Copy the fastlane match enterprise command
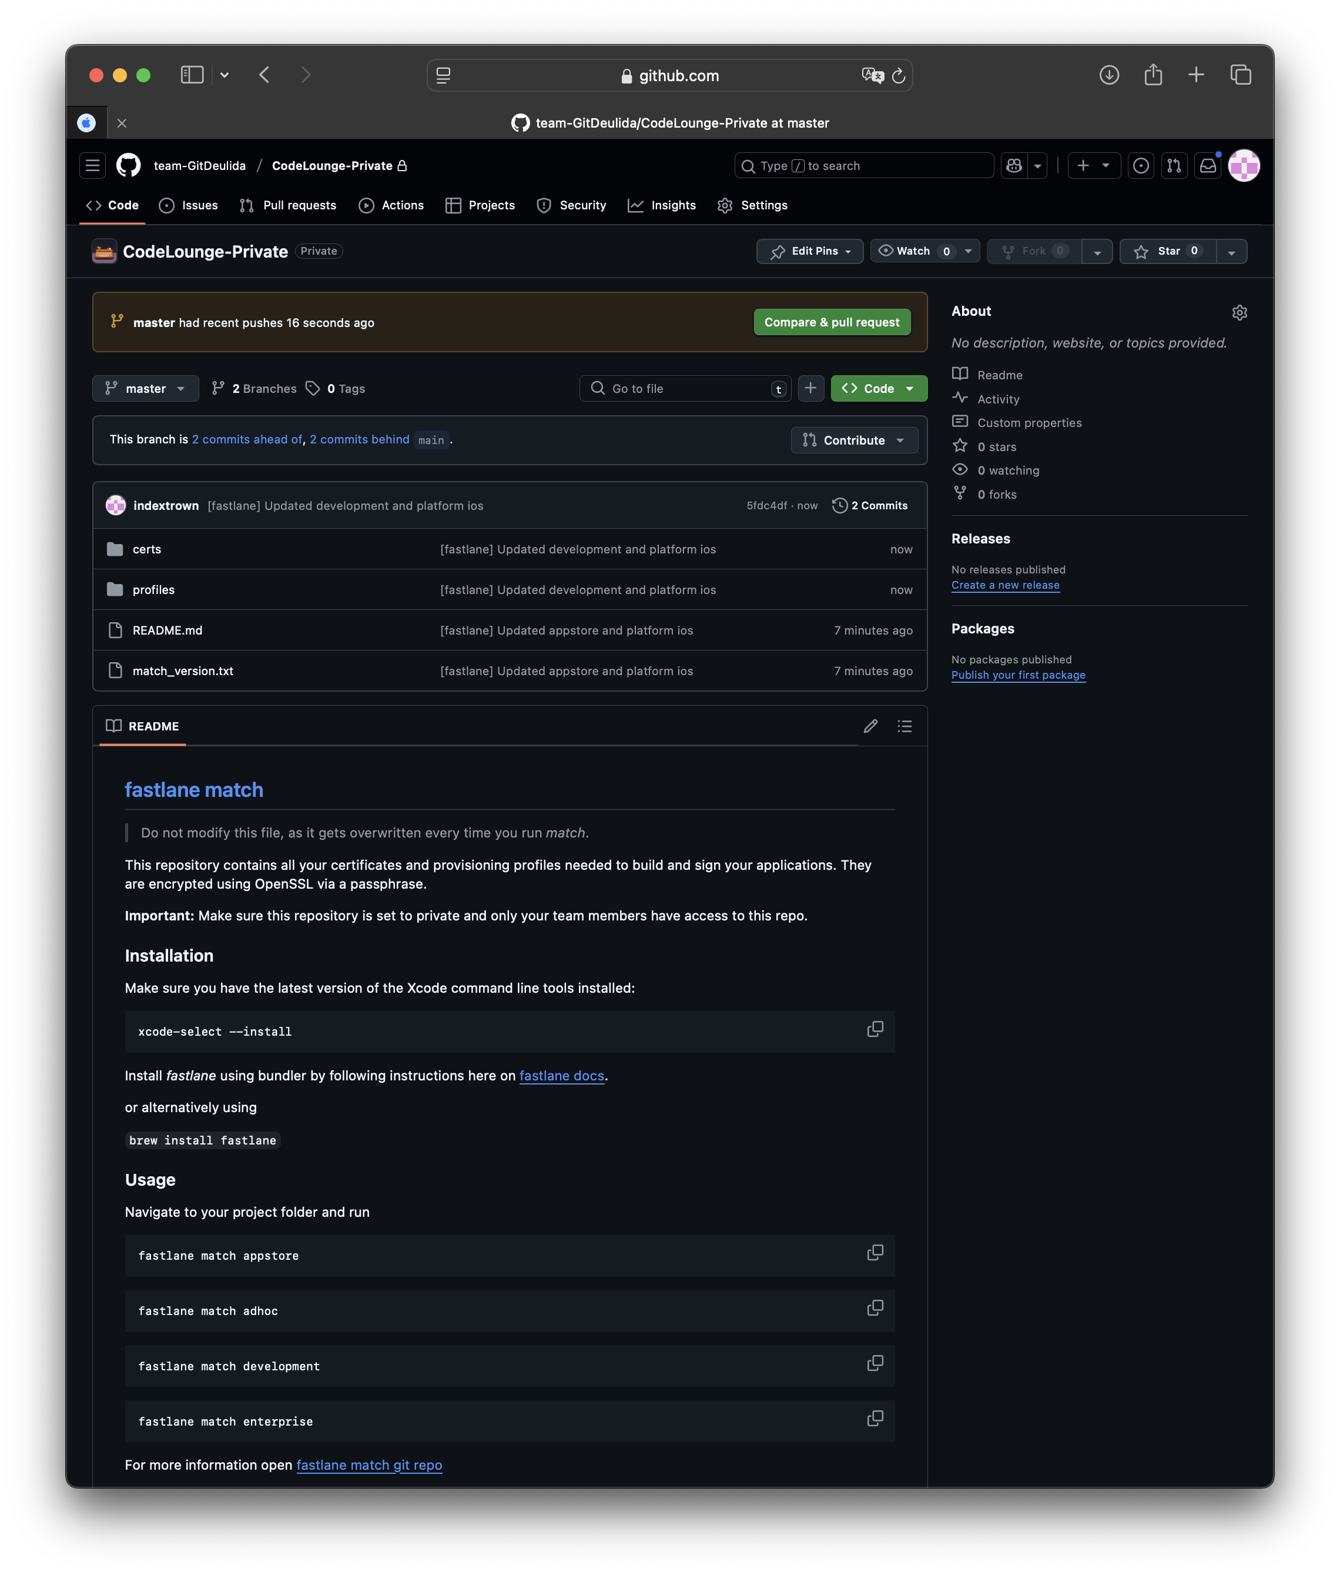 coord(875,1419)
